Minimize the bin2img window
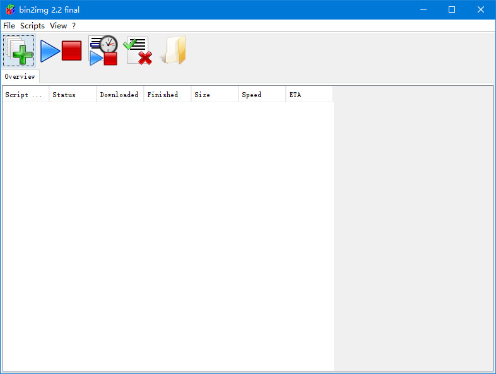496x374 pixels. click(423, 9)
